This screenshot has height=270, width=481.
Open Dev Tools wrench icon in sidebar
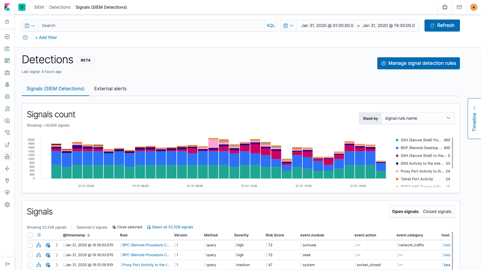point(7,180)
